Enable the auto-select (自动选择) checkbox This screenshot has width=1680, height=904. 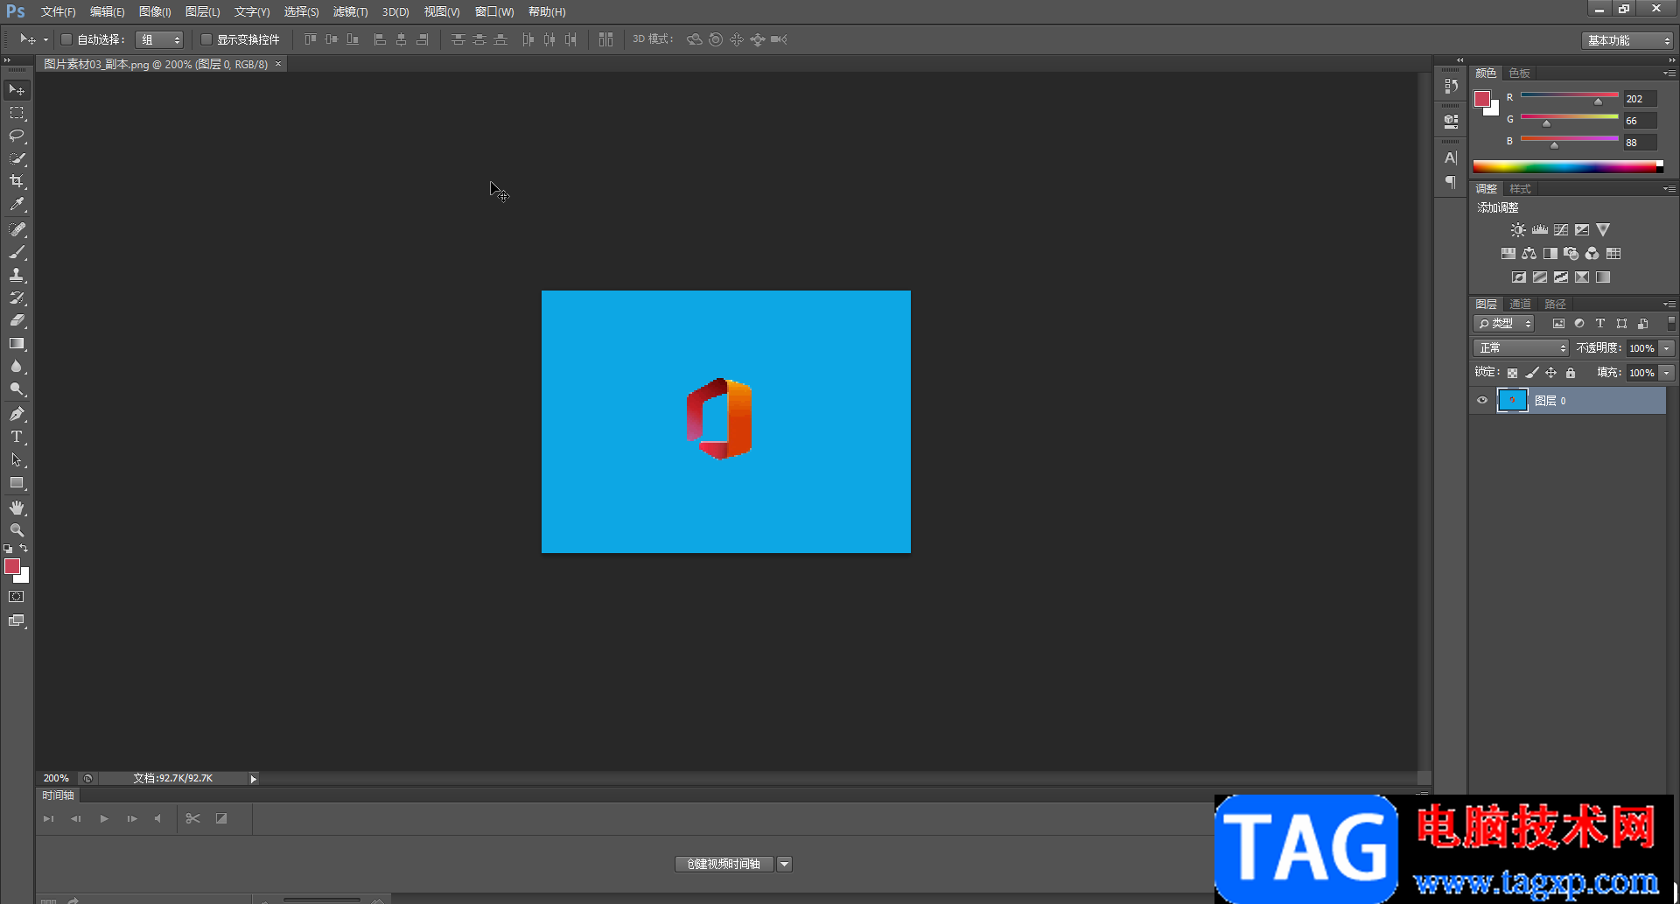coord(66,39)
